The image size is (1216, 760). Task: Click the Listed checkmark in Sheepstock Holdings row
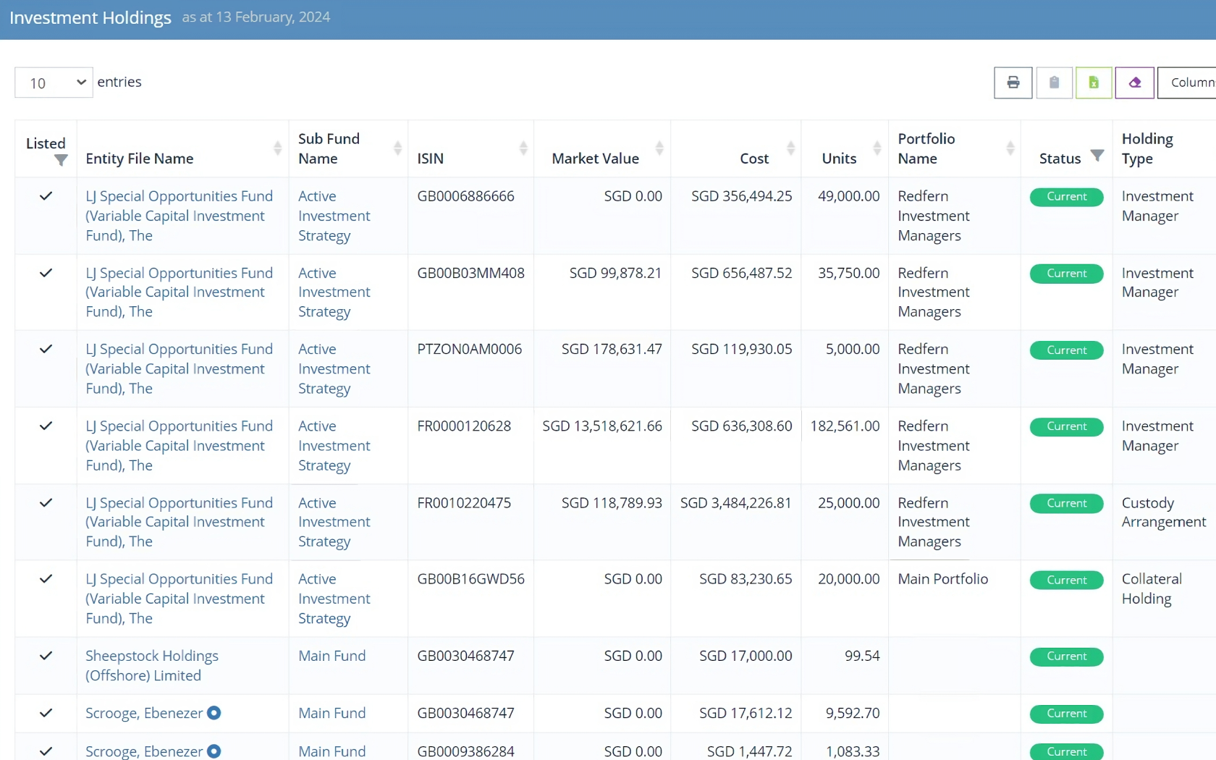46,656
